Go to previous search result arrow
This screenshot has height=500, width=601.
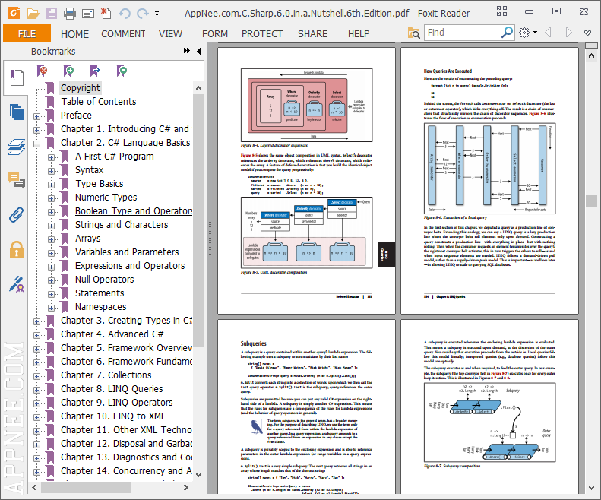pyautogui.click(x=548, y=33)
